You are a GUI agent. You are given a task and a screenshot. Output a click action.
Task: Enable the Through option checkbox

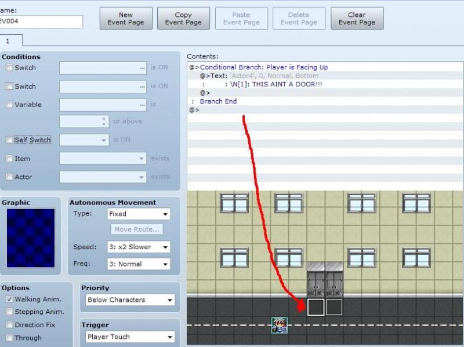click(x=9, y=338)
